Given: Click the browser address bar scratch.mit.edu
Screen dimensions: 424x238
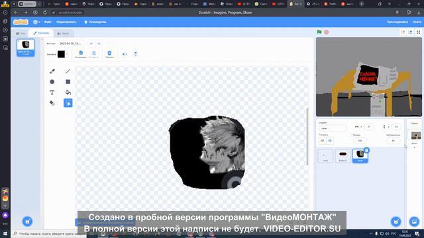Looking at the screenshot, I should tap(70, 13).
